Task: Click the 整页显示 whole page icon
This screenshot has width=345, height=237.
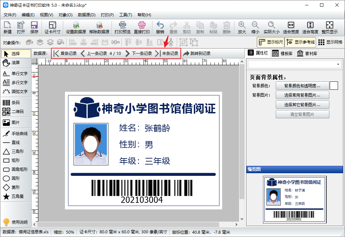Action: pyautogui.click(x=329, y=28)
